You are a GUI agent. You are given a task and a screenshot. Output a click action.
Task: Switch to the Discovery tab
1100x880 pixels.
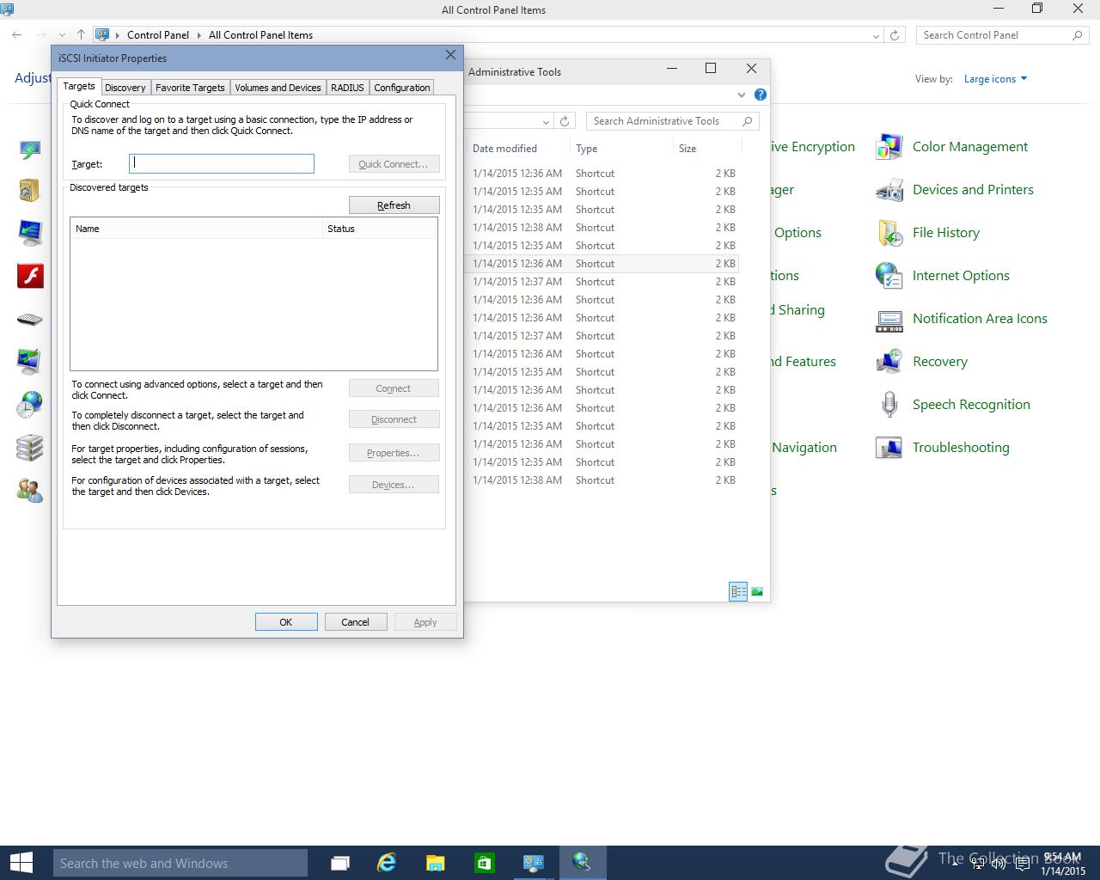[125, 88]
